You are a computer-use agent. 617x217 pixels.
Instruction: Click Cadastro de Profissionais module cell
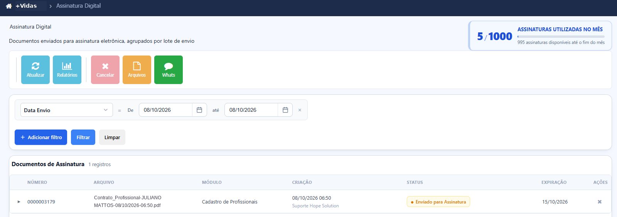(x=229, y=202)
